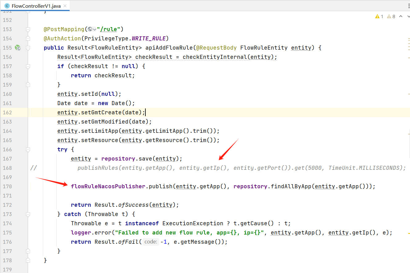Collapse the fold marker at line 153

[28, 29]
